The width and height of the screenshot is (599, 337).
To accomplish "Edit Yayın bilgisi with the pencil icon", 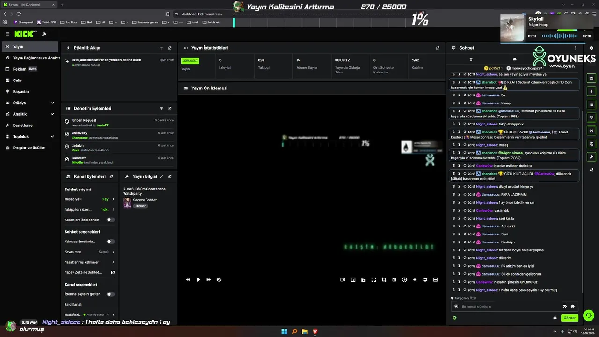I will tap(161, 176).
